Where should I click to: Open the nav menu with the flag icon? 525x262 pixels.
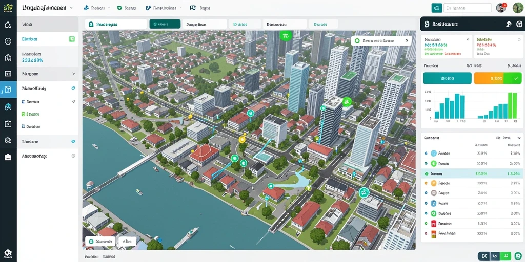coord(200,8)
